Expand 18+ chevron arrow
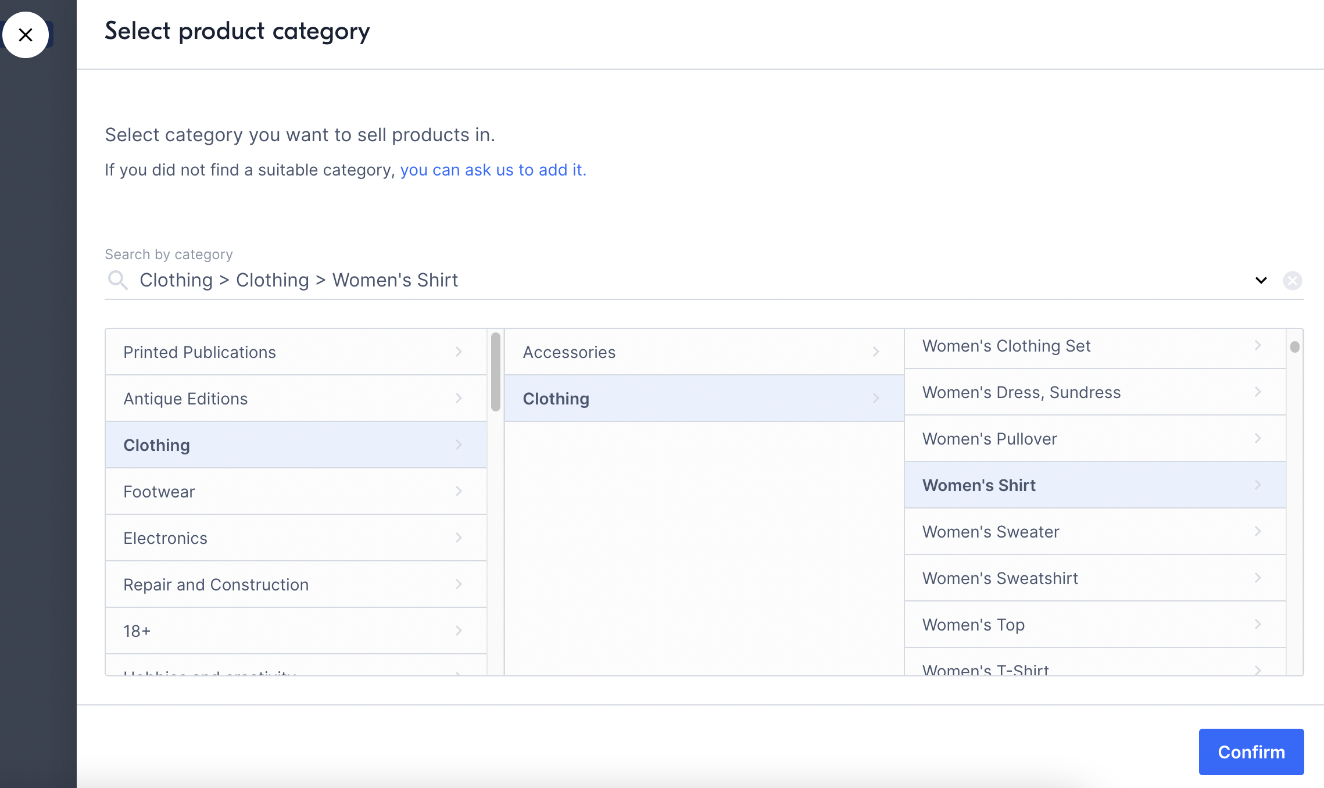The height and width of the screenshot is (788, 1324). pyautogui.click(x=459, y=631)
